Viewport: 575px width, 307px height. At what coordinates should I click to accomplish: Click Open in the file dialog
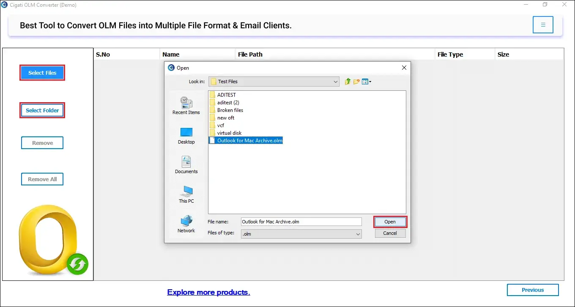pos(390,222)
